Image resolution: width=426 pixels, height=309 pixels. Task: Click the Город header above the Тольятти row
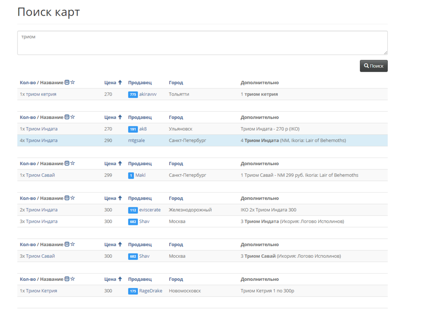[x=176, y=82]
